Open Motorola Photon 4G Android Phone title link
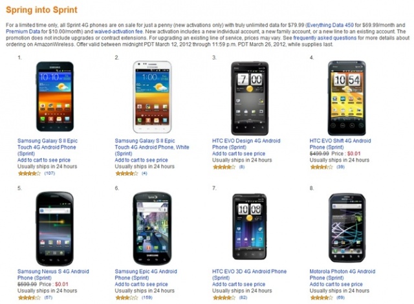 click(342, 274)
